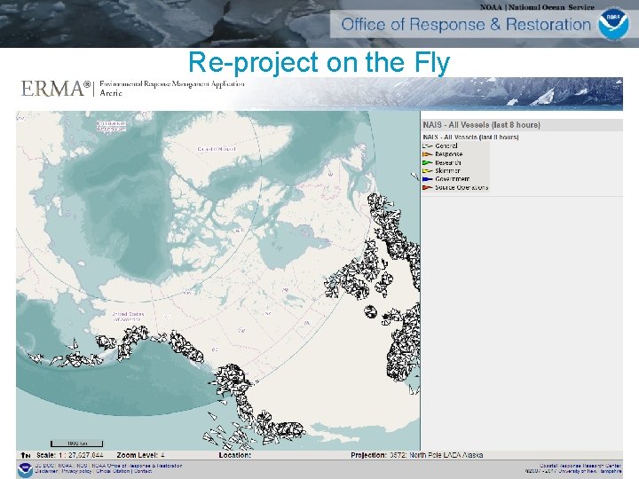Click the NOAA | National Ocean Service header text
Image resolution: width=639 pixels, height=479 pixels.
pos(537,7)
